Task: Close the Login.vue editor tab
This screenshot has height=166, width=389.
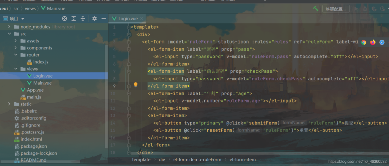Action: pos(142,19)
